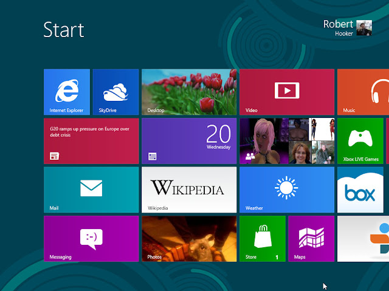This screenshot has height=291, width=389.
Task: Click the woman with glasses photo
Action: 300,152
